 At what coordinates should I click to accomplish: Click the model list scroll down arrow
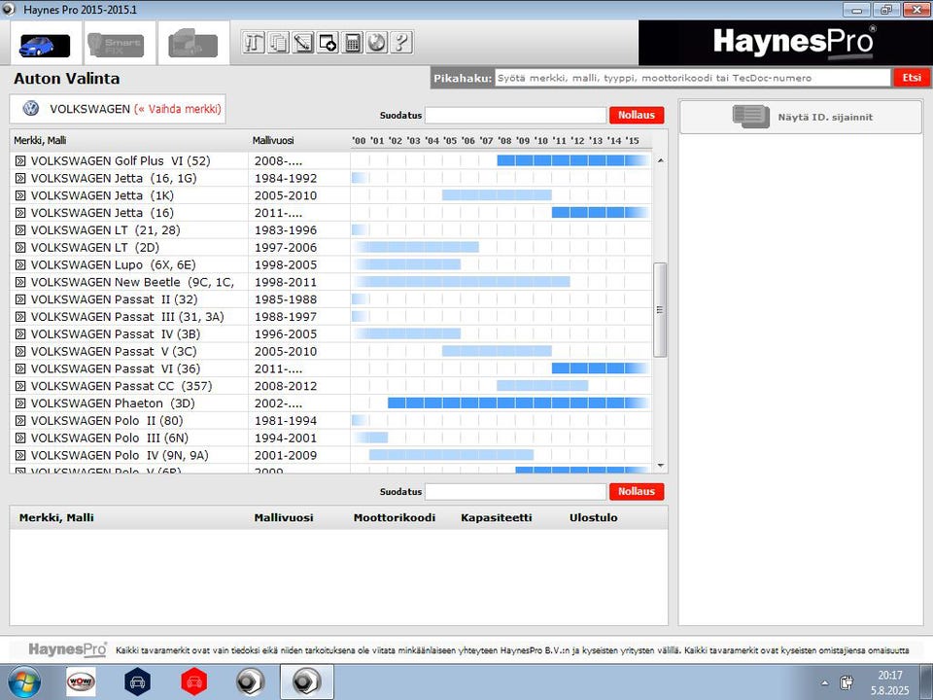click(x=661, y=466)
